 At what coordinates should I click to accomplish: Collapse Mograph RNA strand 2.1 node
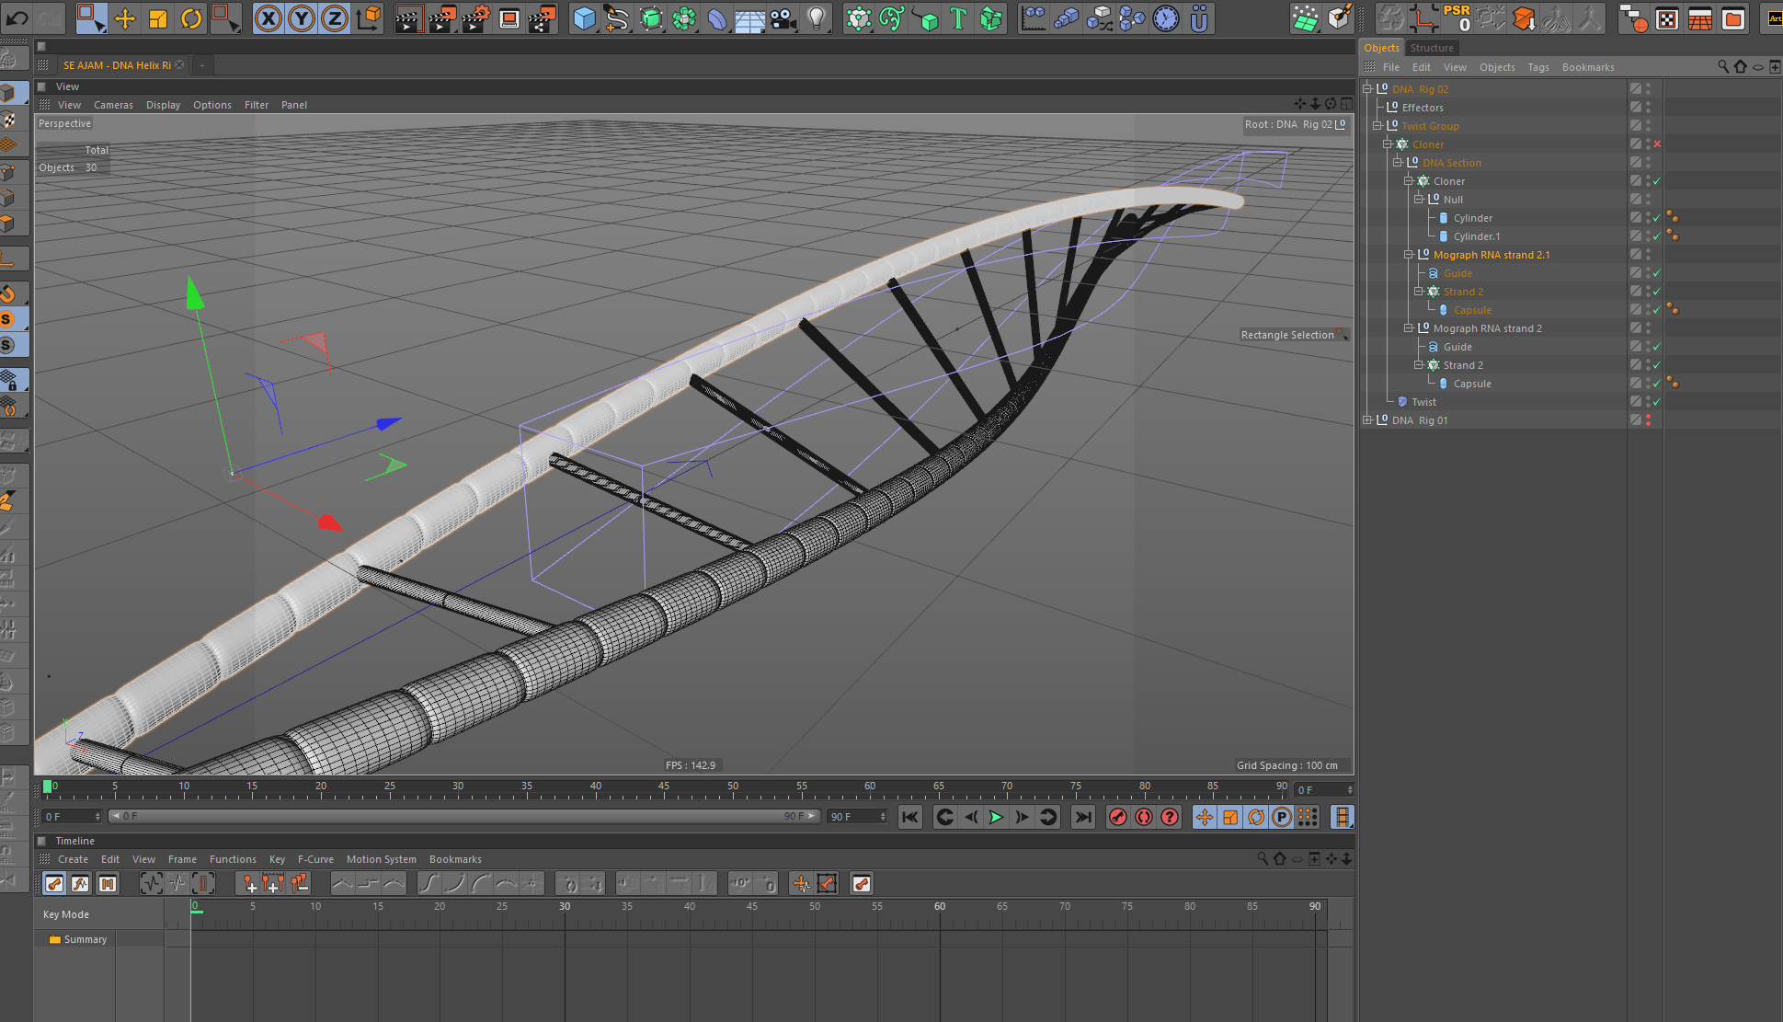[1408, 255]
